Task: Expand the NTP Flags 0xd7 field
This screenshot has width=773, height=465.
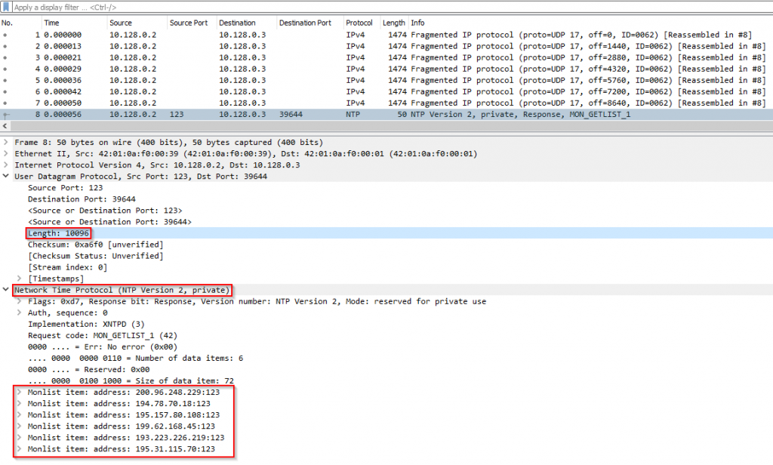Action: click(19, 300)
